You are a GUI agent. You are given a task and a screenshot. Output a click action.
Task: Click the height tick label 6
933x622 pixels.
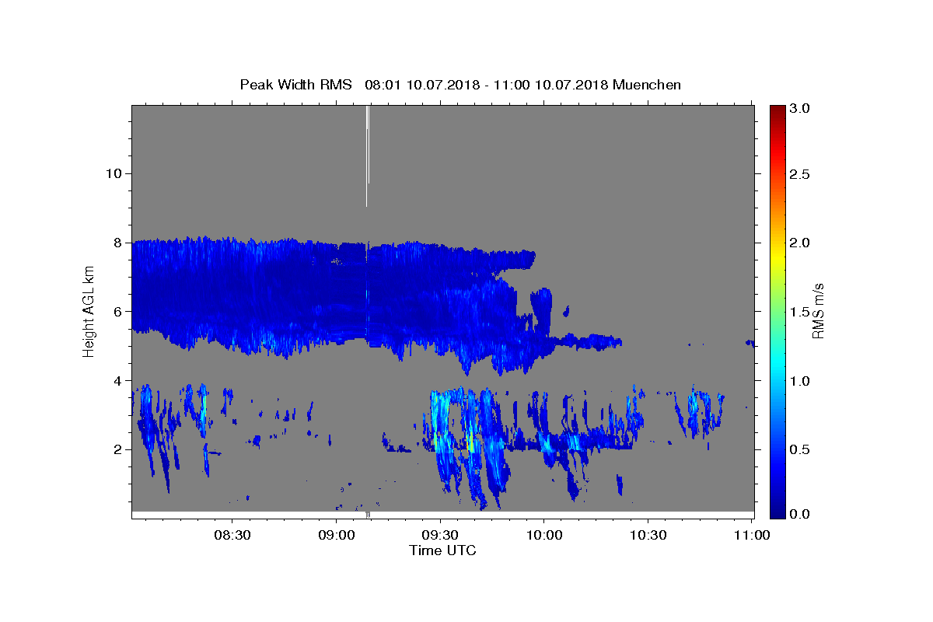tap(117, 311)
